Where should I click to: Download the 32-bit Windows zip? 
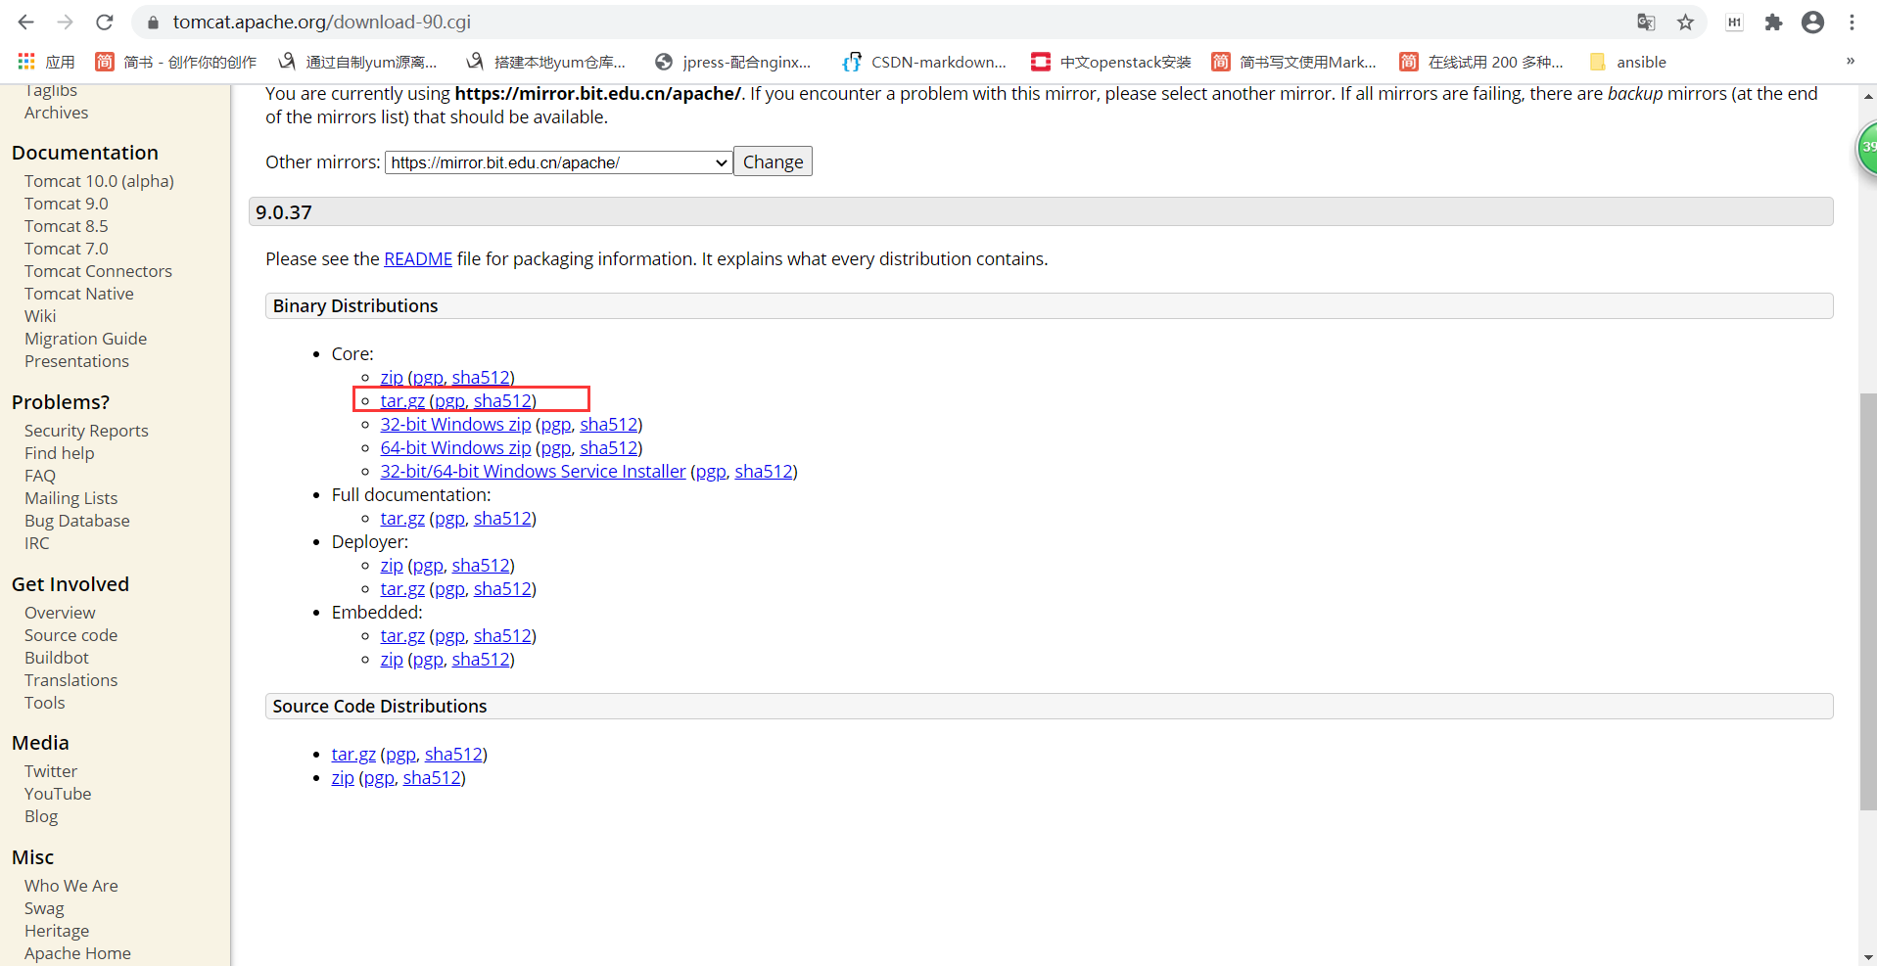(455, 424)
